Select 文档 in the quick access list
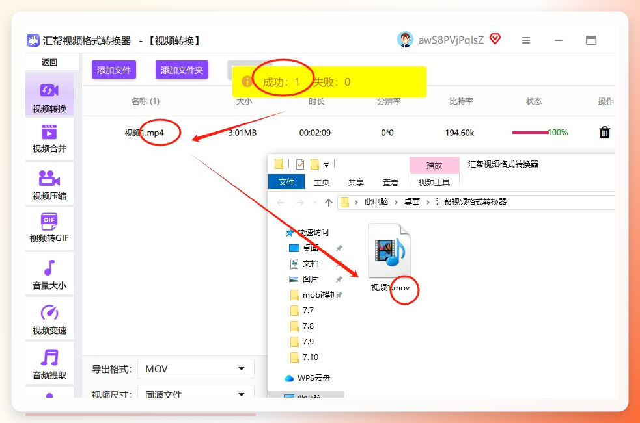This screenshot has width=640, height=423. click(x=310, y=264)
